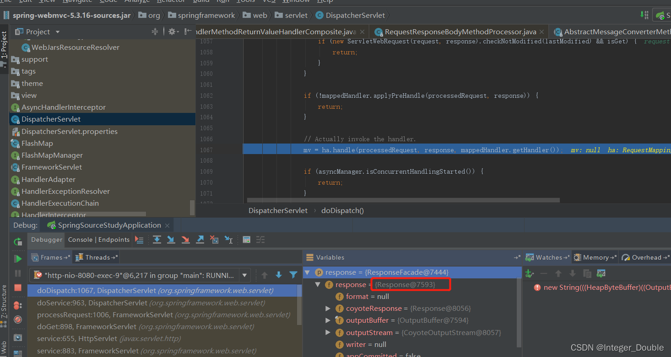
Task: Click the Step Into icon
Action: tap(171, 240)
